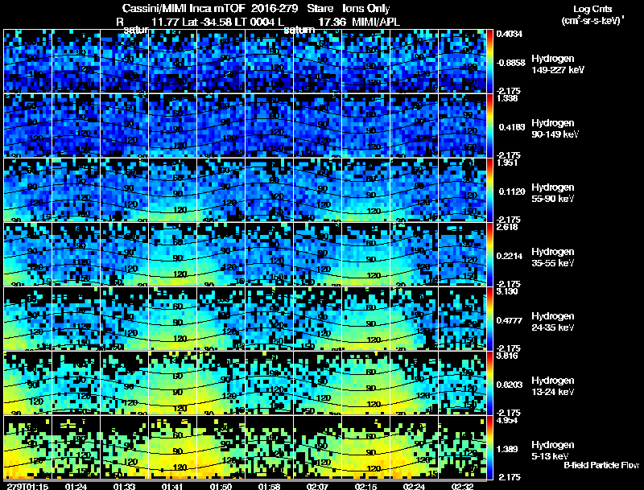Click the '01:24' time axis label

click(76, 486)
